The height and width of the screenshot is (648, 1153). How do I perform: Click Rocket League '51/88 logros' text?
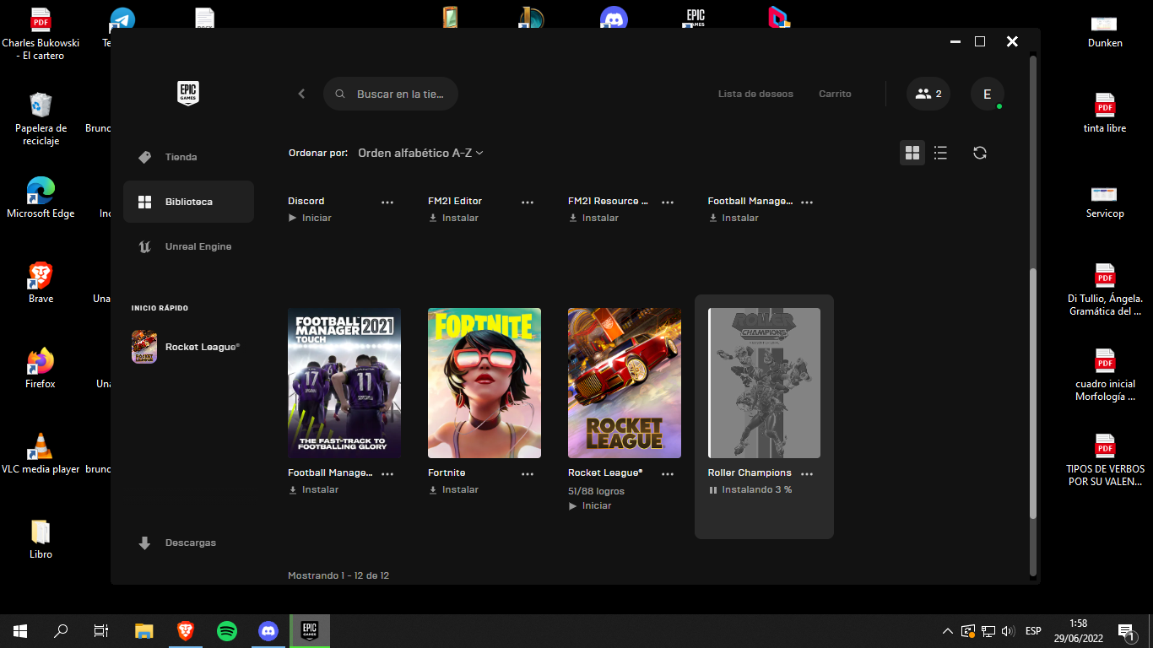[x=597, y=491]
